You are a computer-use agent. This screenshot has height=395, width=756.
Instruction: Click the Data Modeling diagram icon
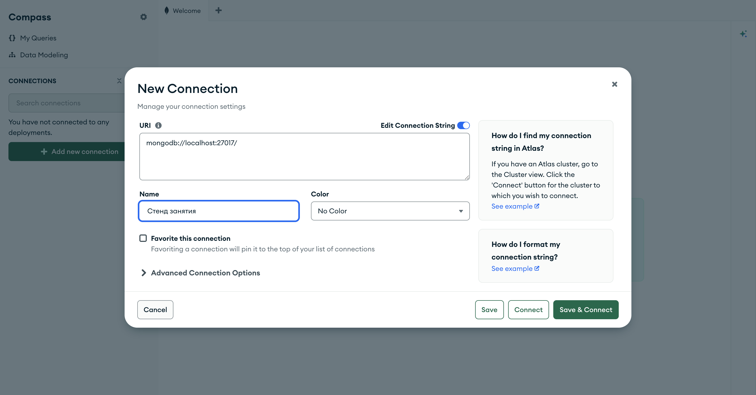click(12, 55)
